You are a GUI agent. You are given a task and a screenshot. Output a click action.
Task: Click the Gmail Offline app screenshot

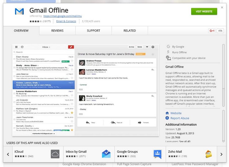coord(86,90)
